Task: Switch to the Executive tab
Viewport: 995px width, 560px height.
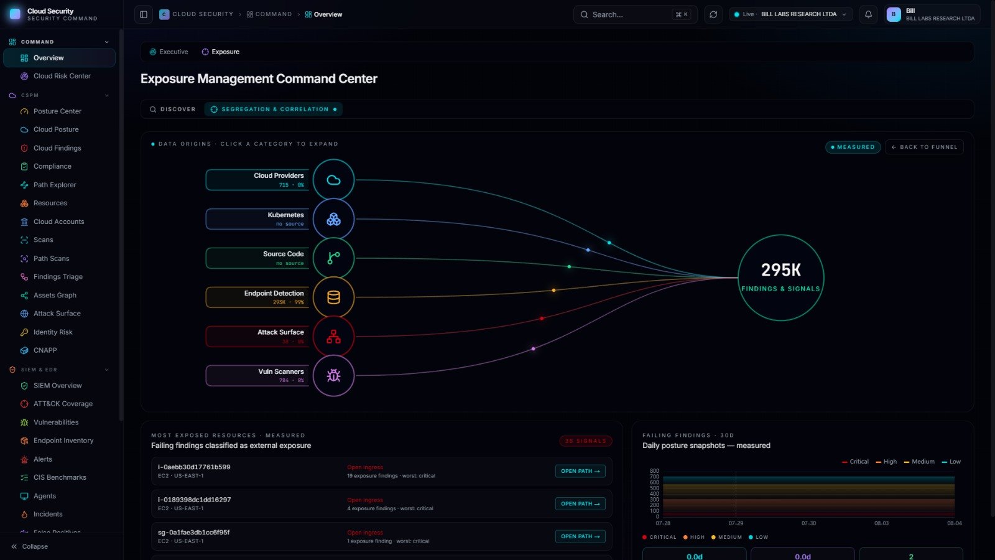Action: tap(169, 52)
